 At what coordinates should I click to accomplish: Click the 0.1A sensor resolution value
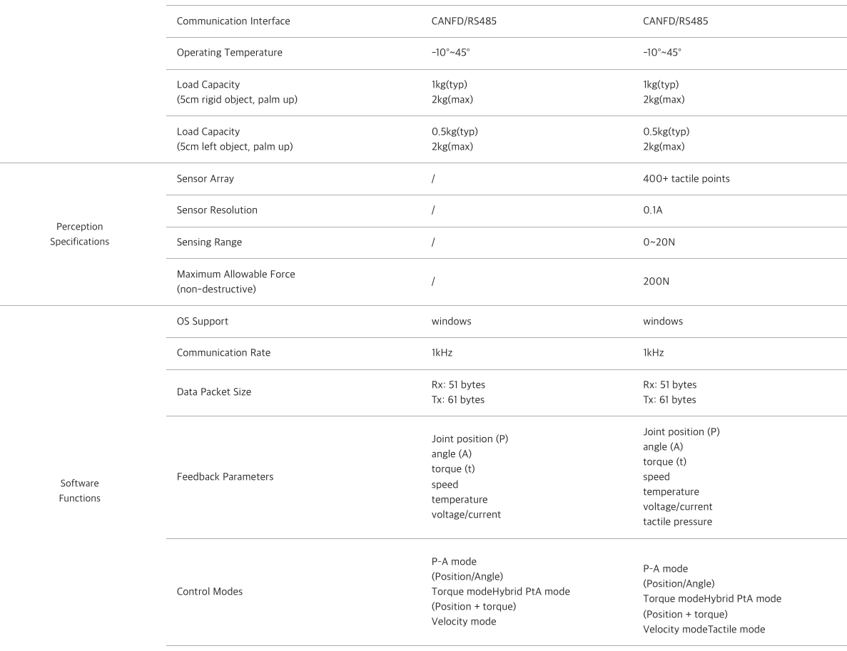[654, 210]
